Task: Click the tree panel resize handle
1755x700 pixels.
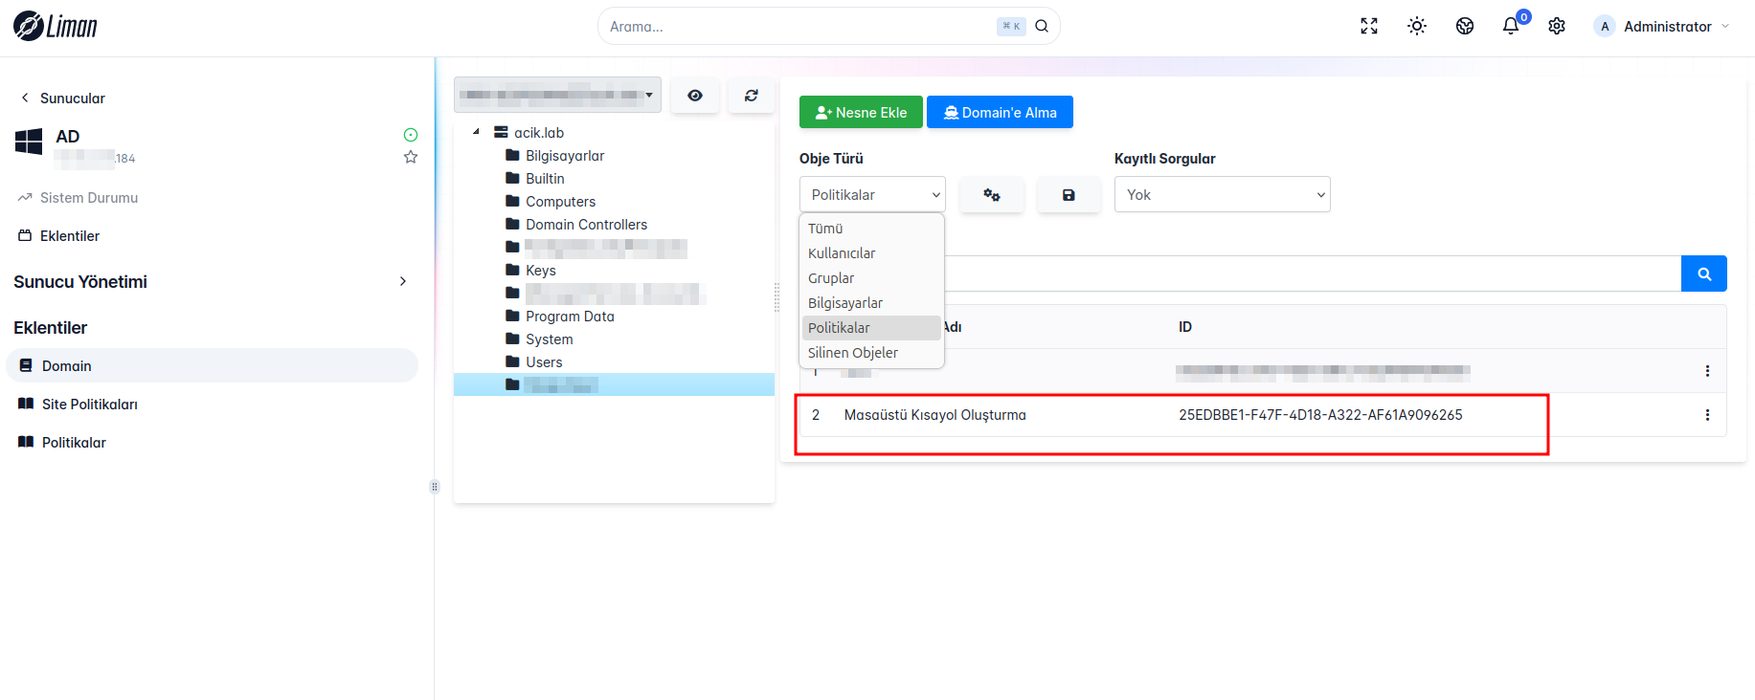Action: coord(776,298)
